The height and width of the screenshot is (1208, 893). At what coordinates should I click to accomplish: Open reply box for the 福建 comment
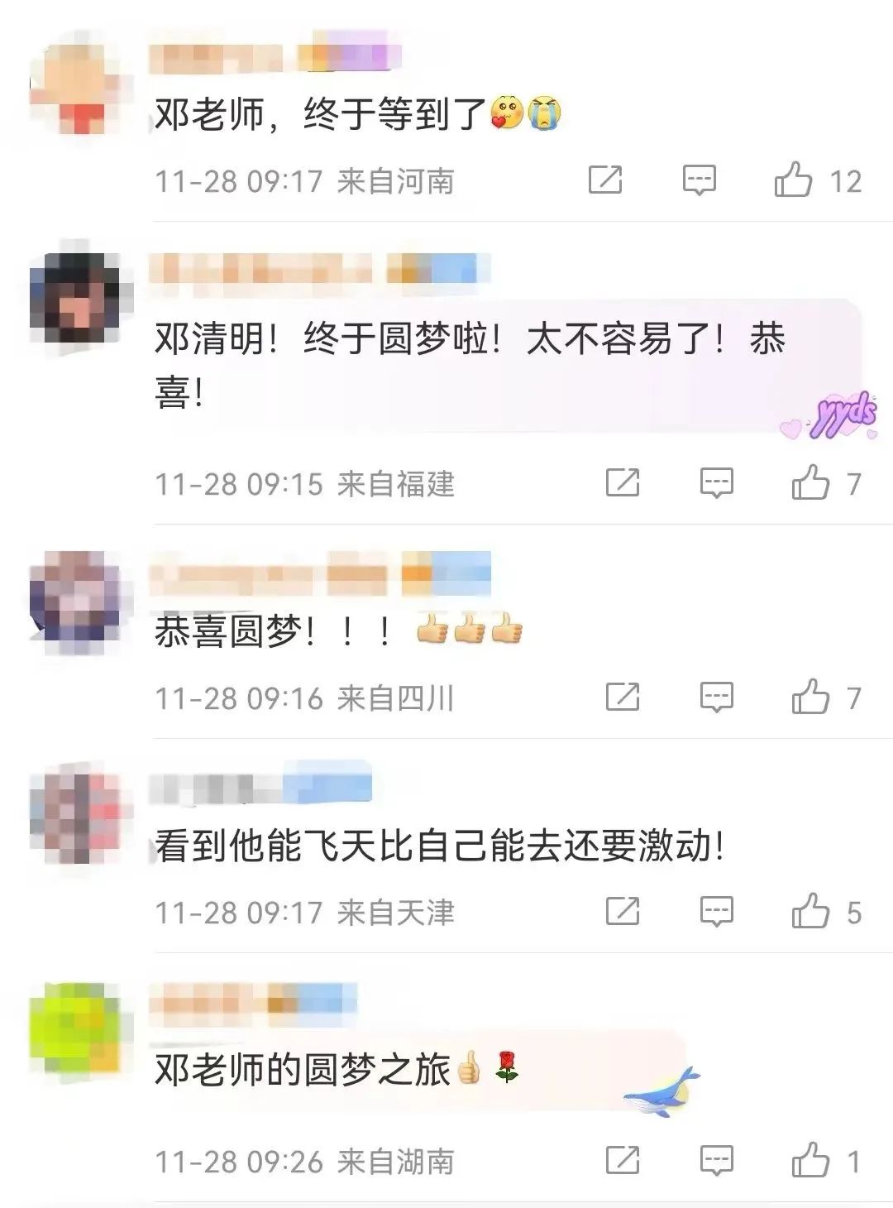[716, 482]
